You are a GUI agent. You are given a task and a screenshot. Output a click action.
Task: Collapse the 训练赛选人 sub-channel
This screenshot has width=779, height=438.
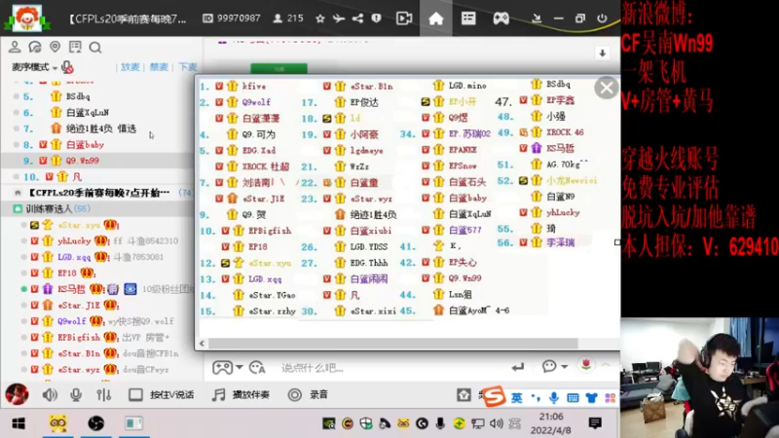coord(18,209)
